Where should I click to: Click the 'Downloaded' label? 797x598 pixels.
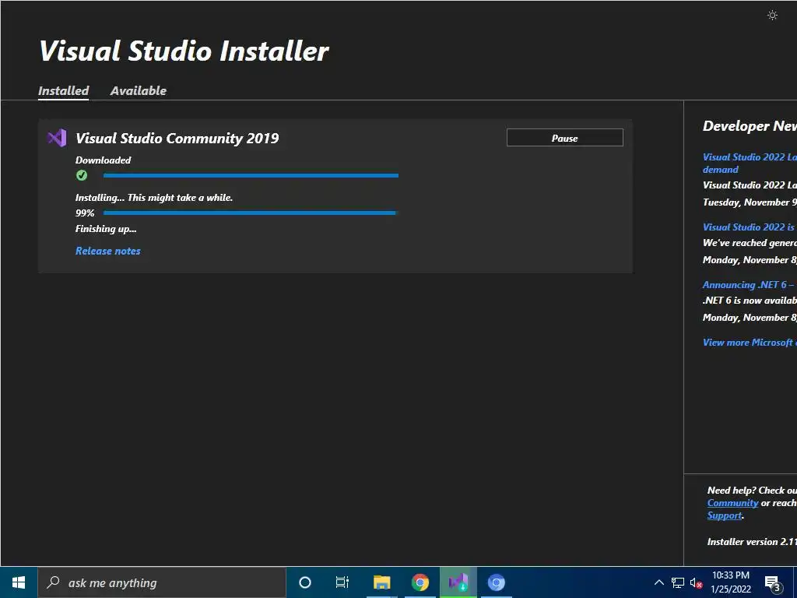[104, 160]
